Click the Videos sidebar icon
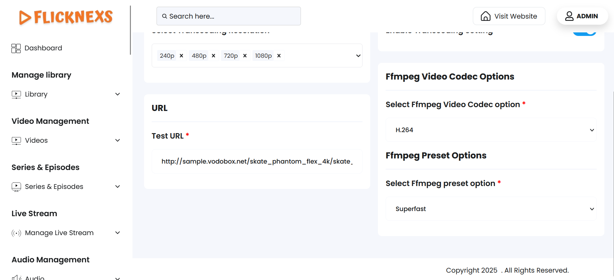 16,140
